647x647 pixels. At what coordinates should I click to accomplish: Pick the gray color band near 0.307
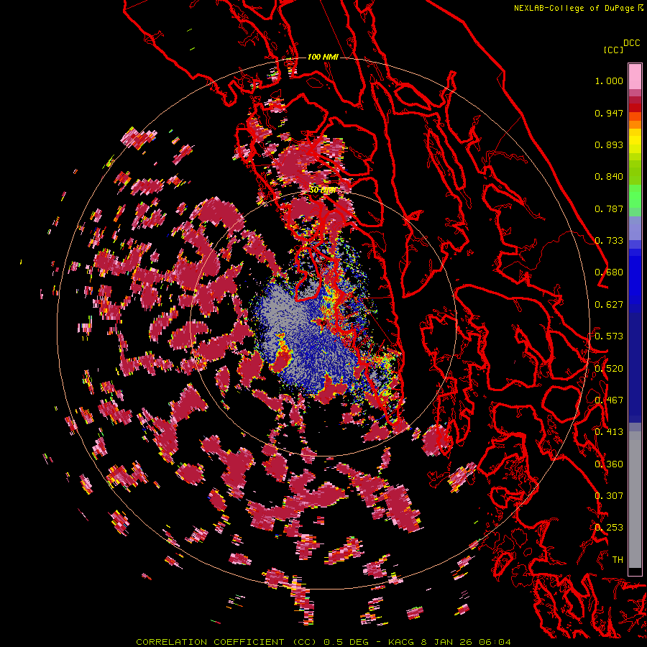(x=635, y=500)
